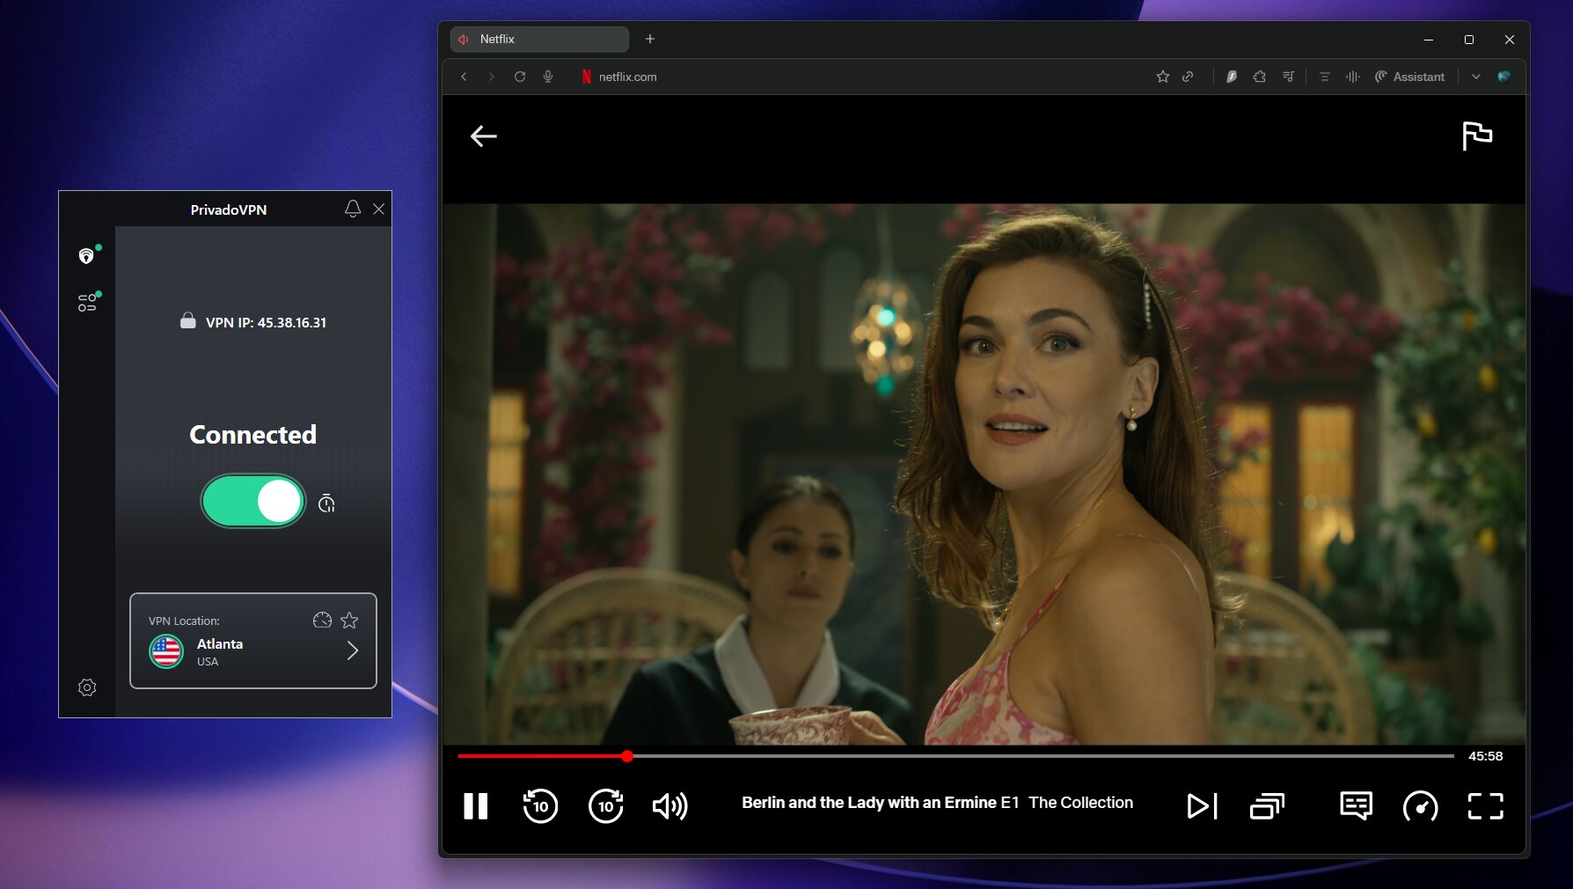Viewport: 1573px width, 889px height.
Task: Click the USA flag for Atlanta
Action: tap(166, 651)
